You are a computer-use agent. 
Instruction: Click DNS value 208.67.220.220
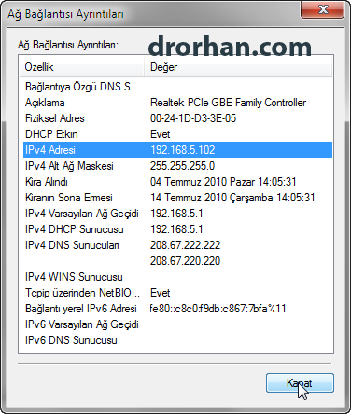click(185, 261)
